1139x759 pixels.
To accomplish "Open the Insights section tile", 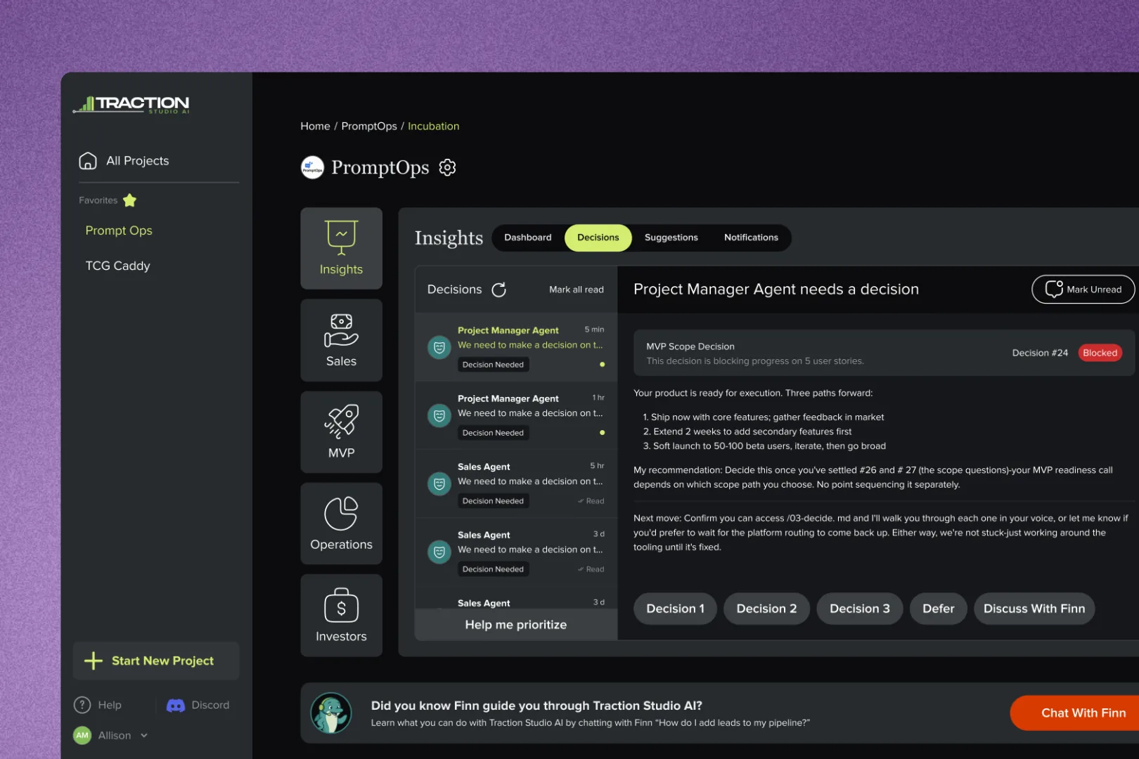I will point(342,248).
